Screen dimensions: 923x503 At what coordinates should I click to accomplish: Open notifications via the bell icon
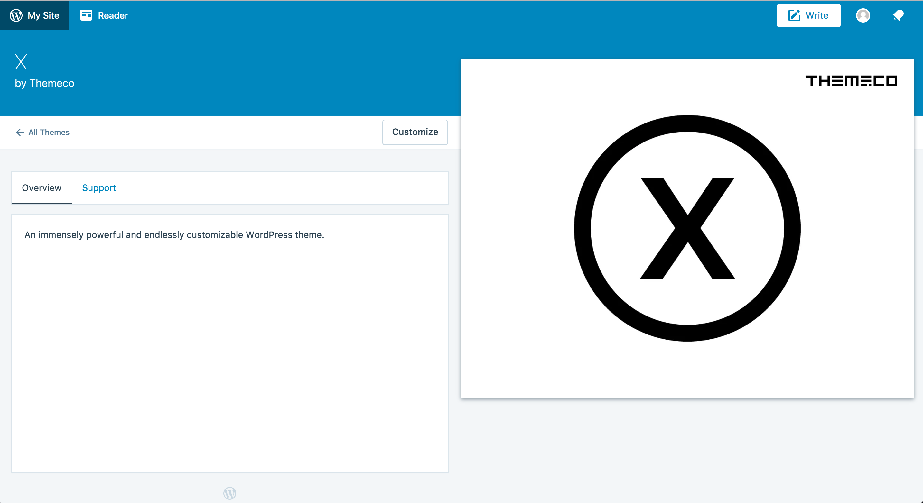(898, 15)
